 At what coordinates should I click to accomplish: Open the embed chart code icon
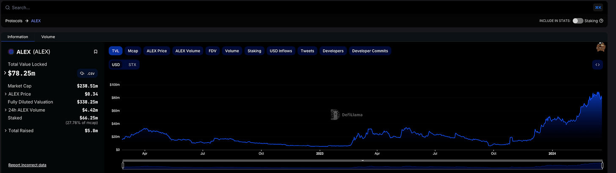click(597, 65)
